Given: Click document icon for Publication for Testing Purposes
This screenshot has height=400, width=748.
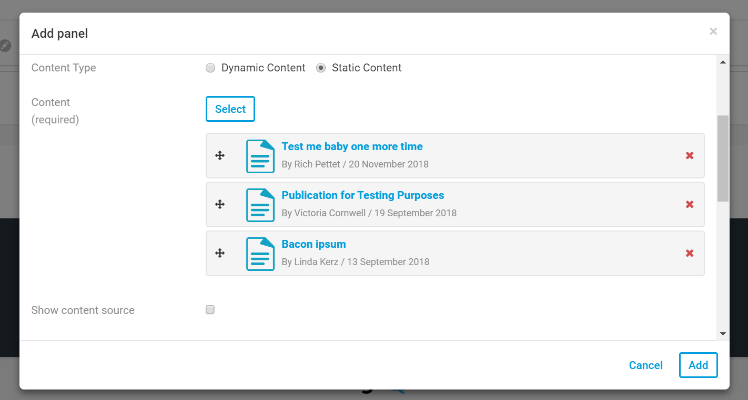Looking at the screenshot, I should coord(260,205).
